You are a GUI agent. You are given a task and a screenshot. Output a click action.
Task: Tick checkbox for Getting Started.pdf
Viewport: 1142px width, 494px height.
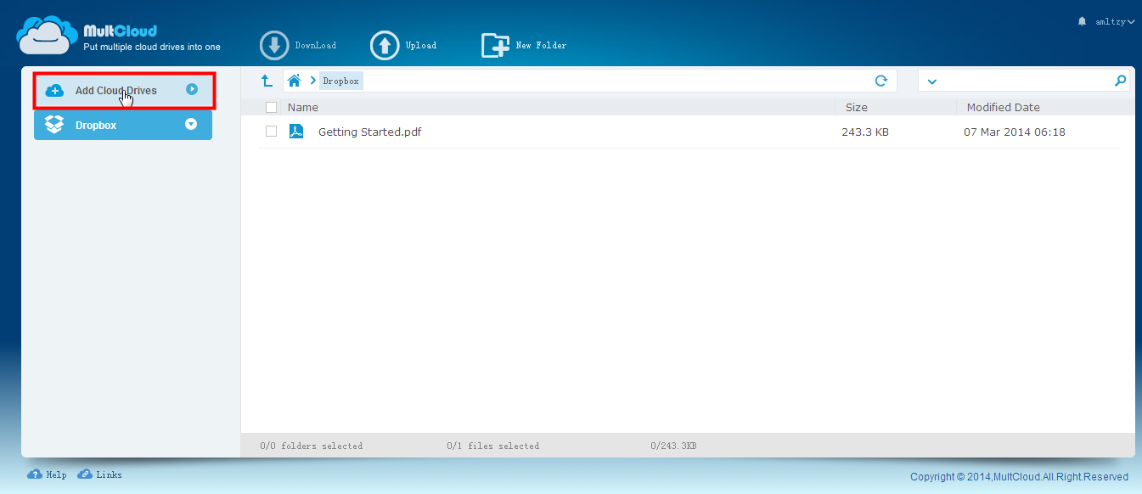tap(271, 132)
